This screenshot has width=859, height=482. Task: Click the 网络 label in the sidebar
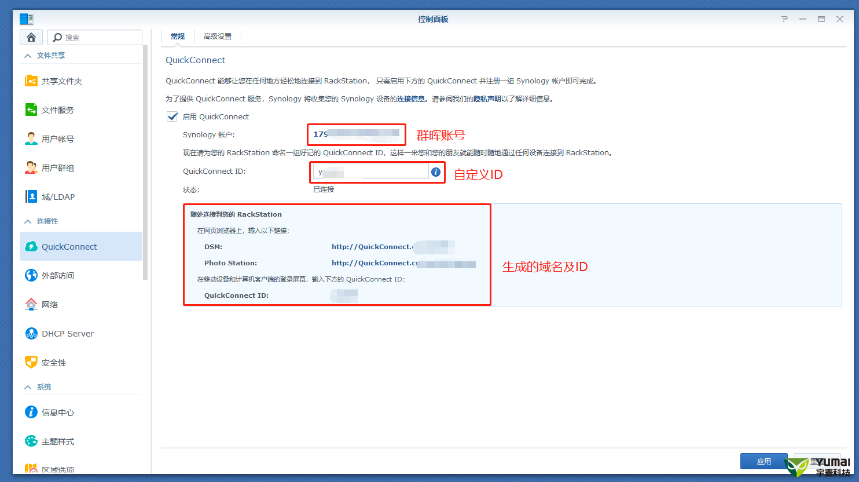coord(50,305)
